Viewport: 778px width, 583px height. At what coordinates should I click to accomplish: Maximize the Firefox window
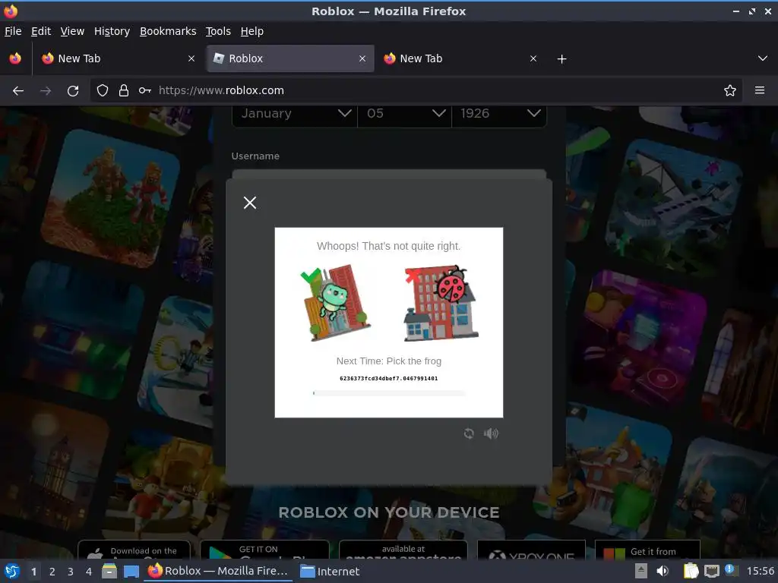[752, 11]
